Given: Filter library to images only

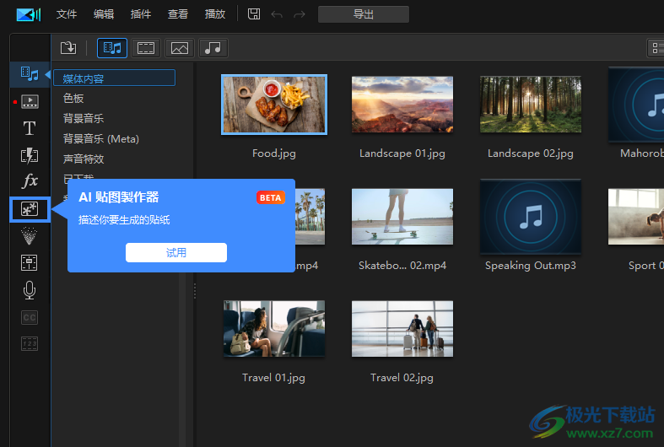Looking at the screenshot, I should [180, 48].
